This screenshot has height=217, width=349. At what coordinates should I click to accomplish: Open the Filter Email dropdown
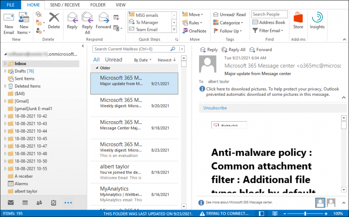coord(268,31)
